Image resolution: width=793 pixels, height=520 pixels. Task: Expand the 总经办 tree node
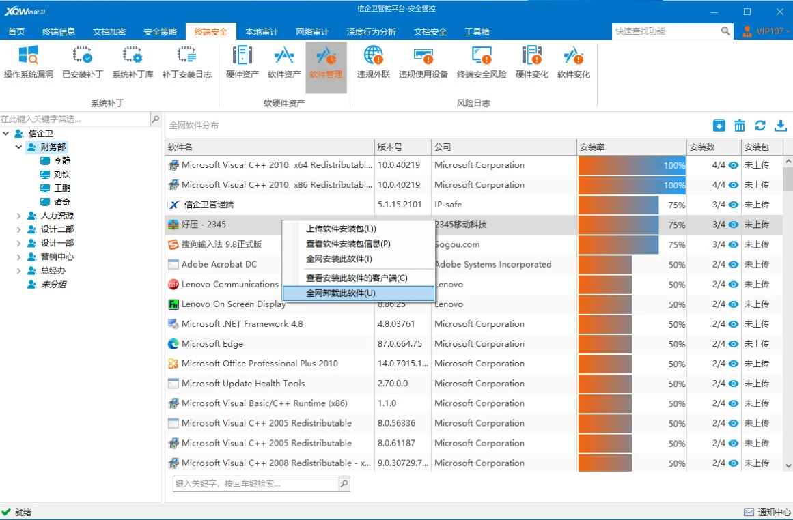18,270
